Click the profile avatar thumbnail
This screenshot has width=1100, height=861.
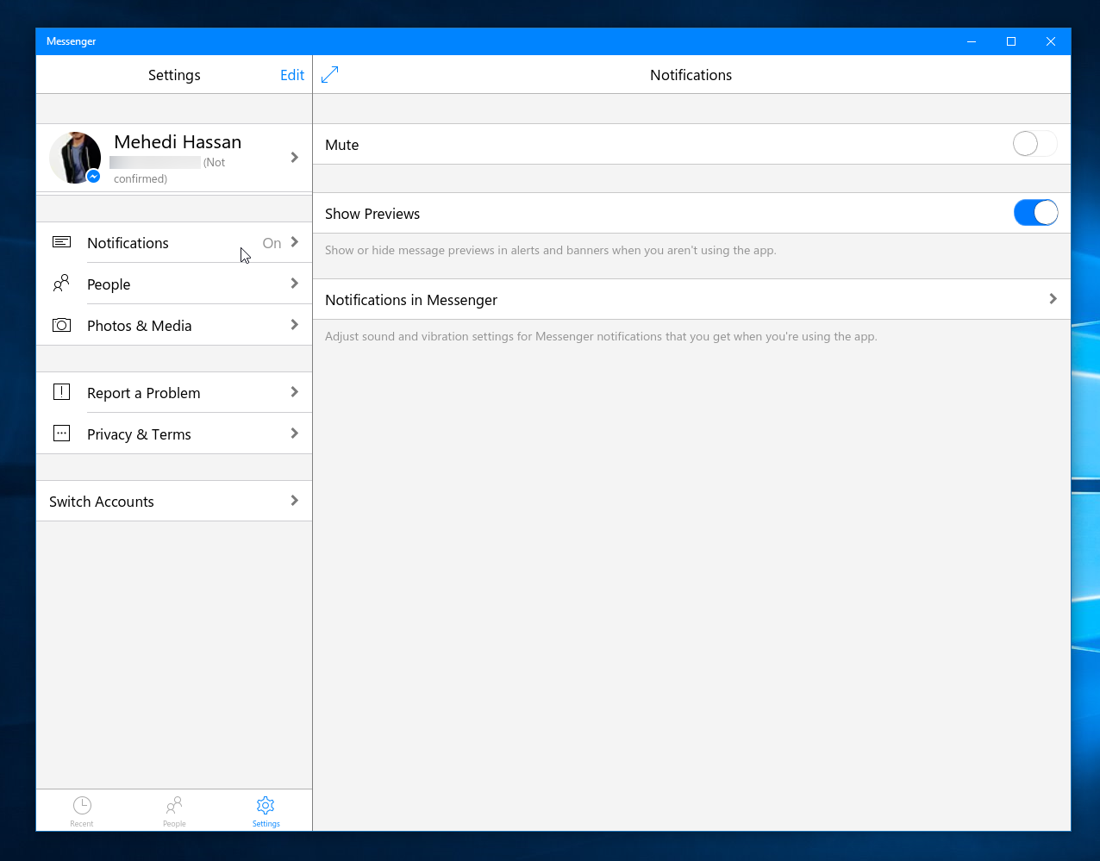tap(75, 158)
